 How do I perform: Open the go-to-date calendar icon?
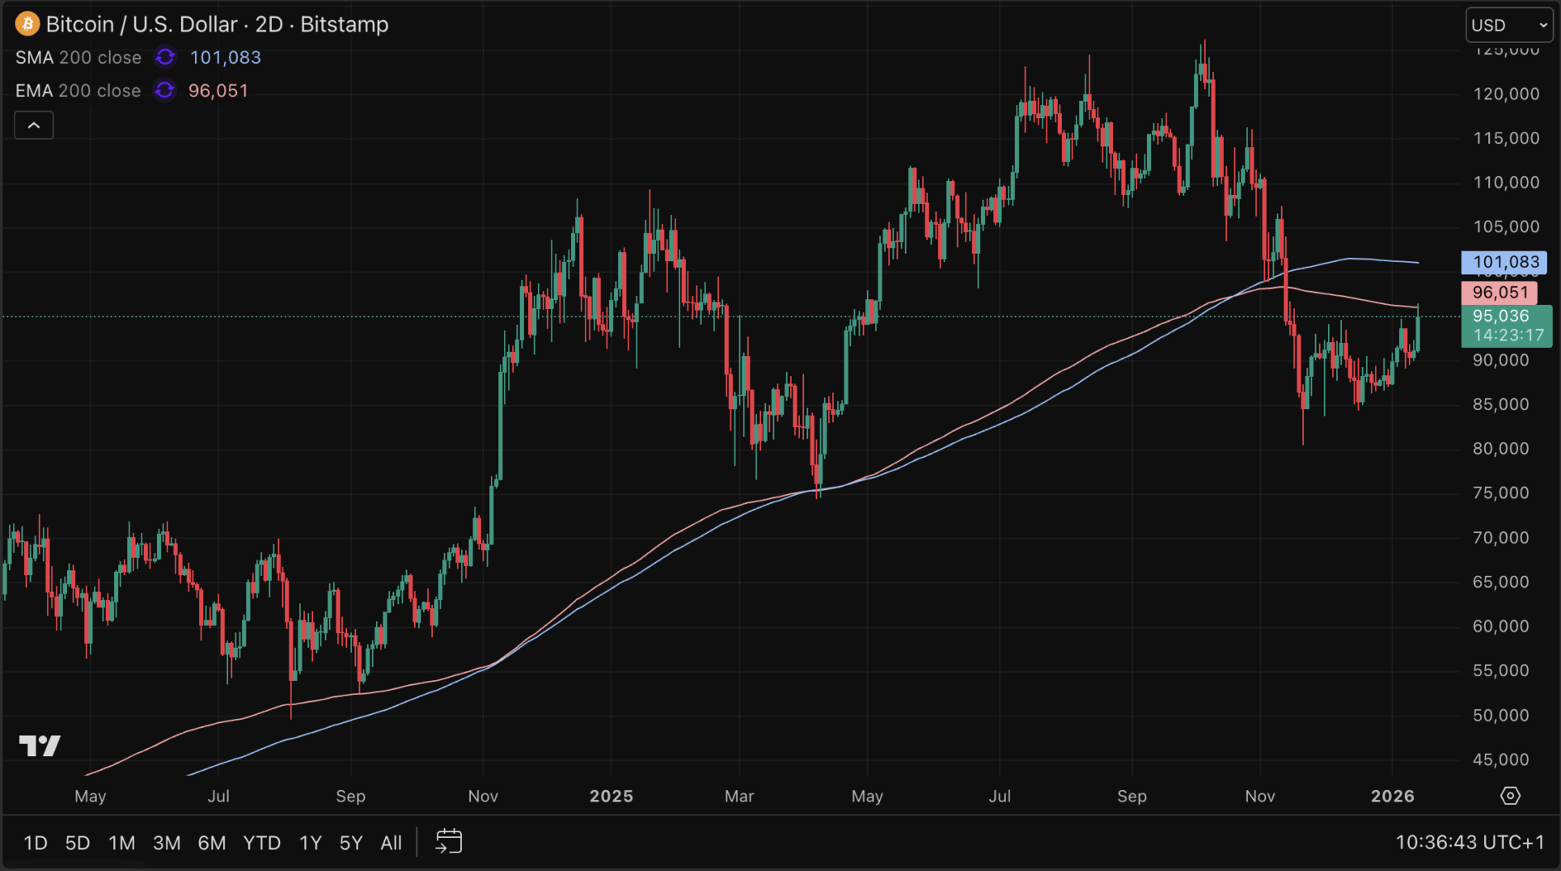(448, 842)
